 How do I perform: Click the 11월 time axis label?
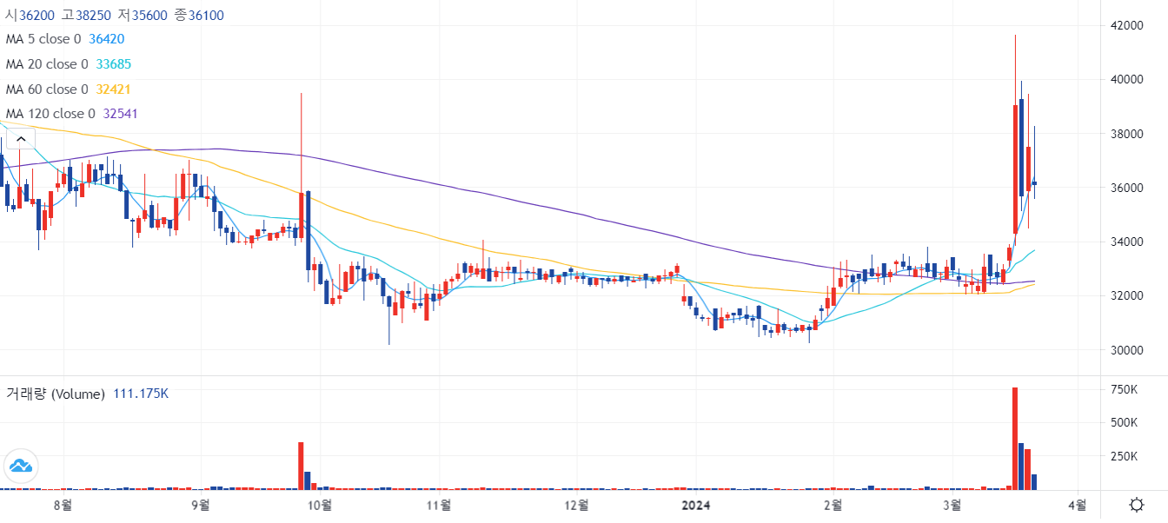pos(440,505)
